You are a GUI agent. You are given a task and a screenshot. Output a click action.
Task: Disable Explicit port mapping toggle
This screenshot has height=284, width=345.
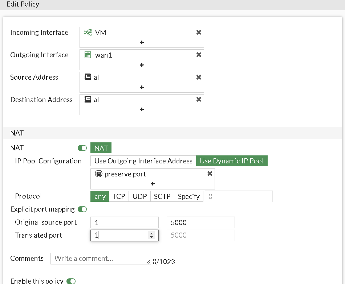coord(82,209)
